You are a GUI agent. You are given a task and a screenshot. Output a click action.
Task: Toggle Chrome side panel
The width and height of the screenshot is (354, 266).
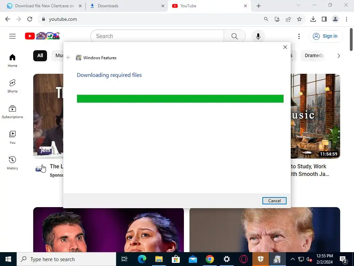click(324, 19)
